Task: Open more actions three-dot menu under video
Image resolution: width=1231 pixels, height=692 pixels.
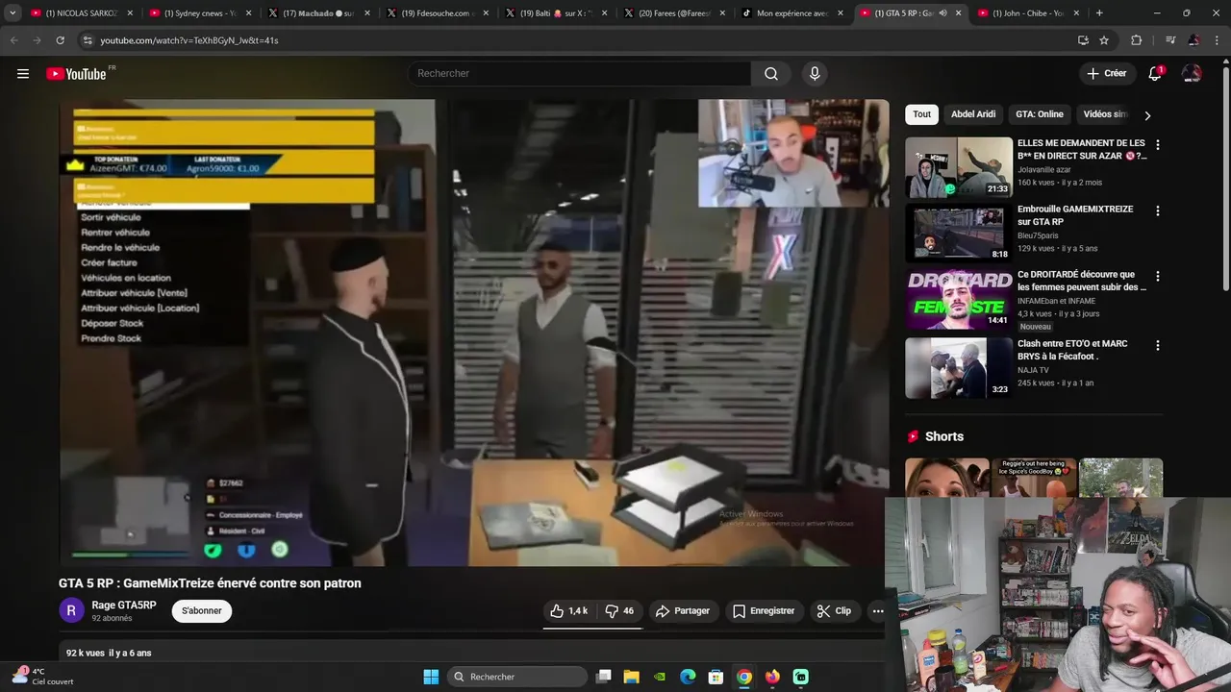Action: pos(877,611)
